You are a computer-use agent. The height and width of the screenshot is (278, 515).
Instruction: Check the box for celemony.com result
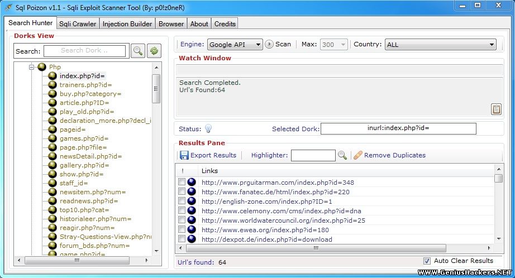(x=182, y=210)
